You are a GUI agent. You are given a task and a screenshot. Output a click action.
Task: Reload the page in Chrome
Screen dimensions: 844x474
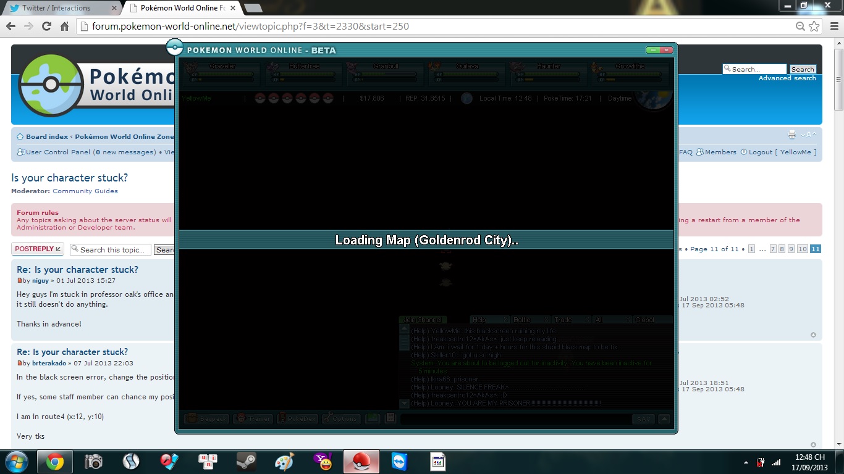pos(46,27)
